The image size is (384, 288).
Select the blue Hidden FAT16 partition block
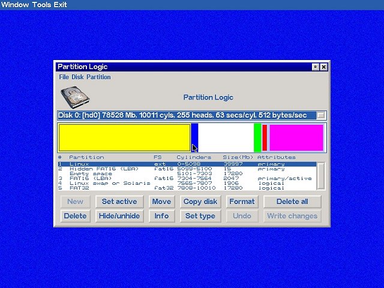click(x=194, y=138)
